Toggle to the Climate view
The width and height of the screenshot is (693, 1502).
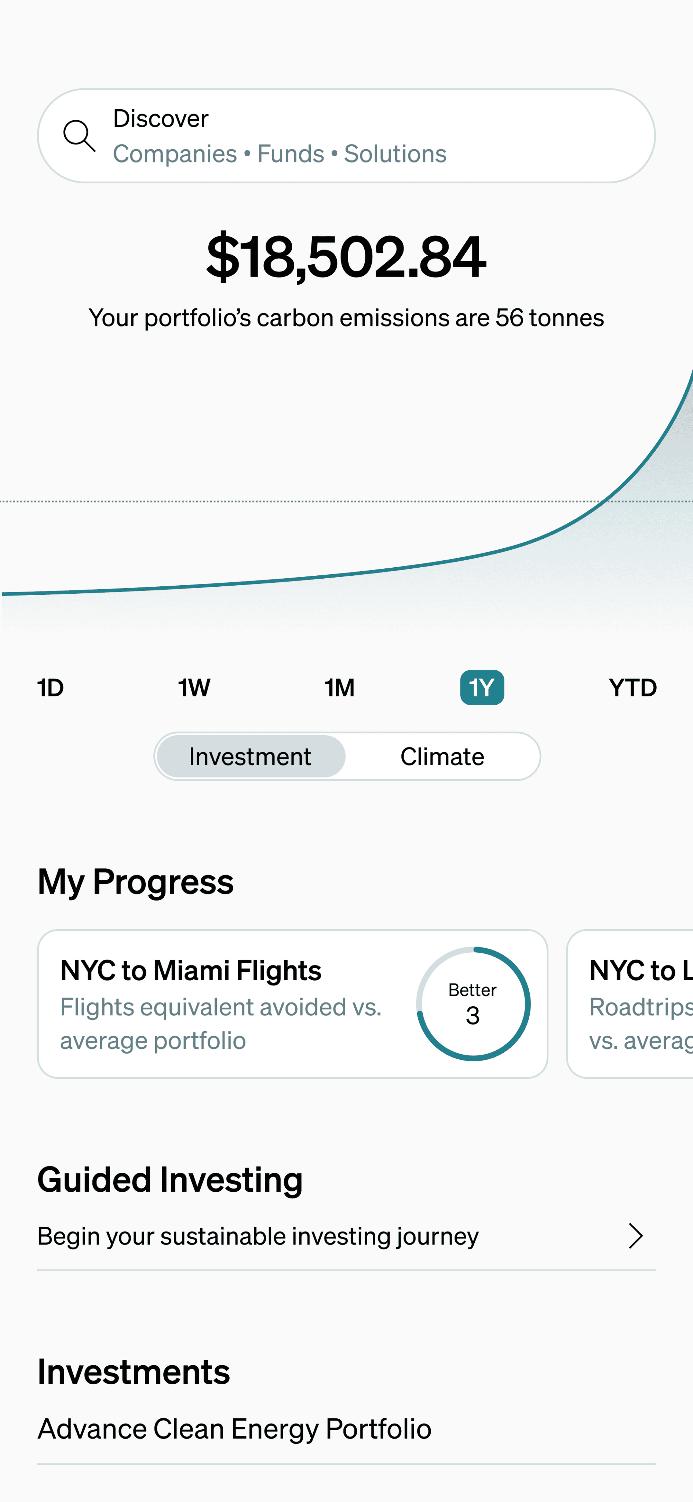(442, 756)
